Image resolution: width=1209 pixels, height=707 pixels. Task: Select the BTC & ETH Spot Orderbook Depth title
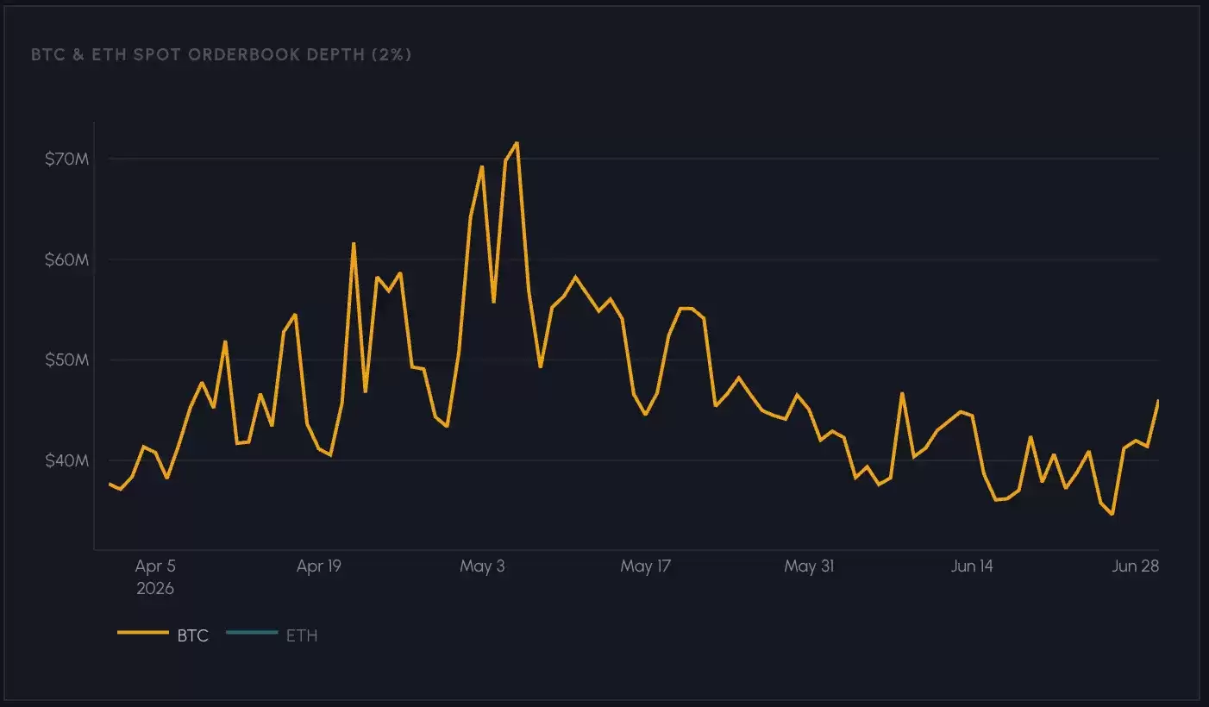pyautogui.click(x=221, y=54)
